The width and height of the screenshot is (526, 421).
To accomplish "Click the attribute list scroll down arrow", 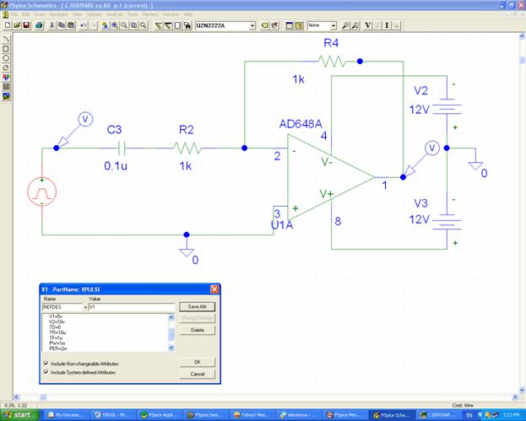I will pyautogui.click(x=172, y=348).
